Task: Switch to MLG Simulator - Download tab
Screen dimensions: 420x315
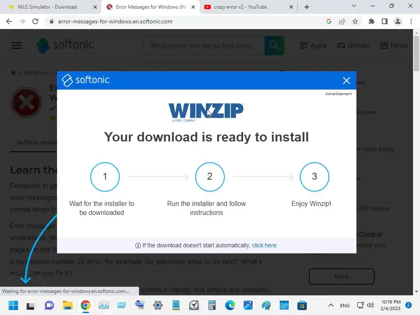Action: (48, 7)
